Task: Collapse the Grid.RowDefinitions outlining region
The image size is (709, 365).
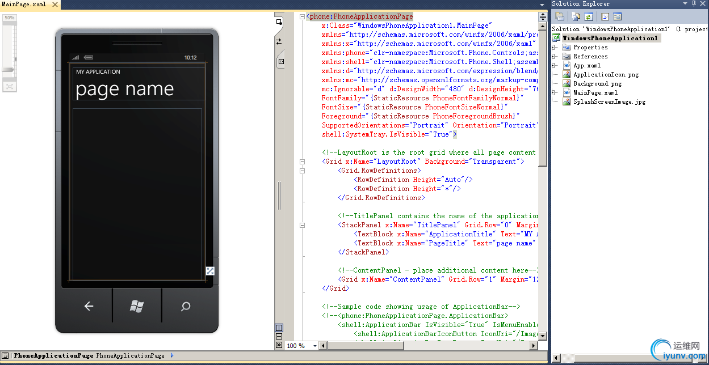Action: pyautogui.click(x=302, y=171)
